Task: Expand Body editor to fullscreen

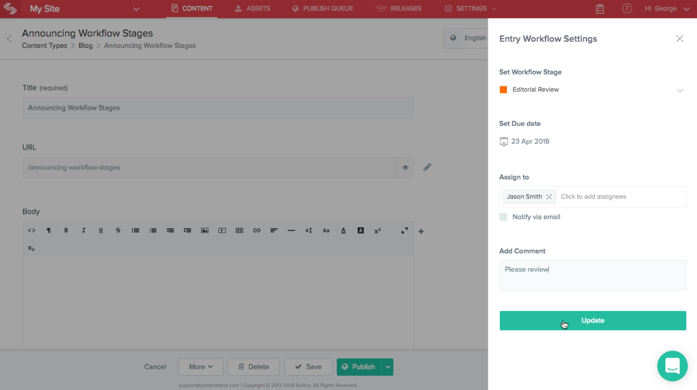Action: point(405,231)
